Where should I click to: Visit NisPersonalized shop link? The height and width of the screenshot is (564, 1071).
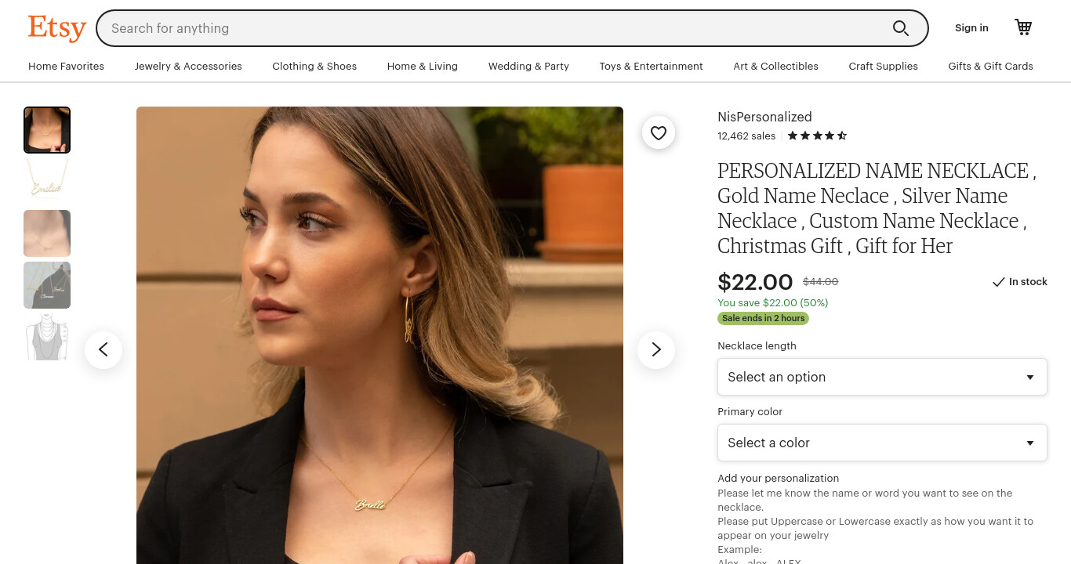coord(764,117)
